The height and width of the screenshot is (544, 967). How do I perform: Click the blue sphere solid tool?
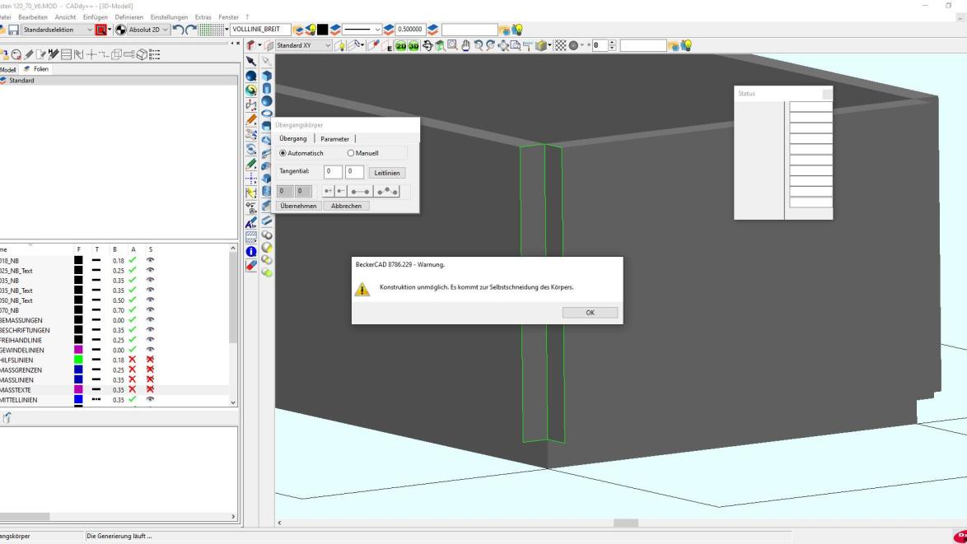(252, 75)
